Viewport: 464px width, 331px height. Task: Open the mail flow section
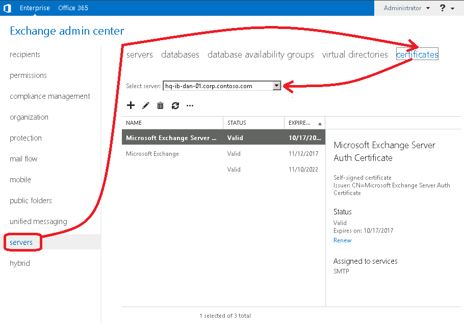click(23, 159)
